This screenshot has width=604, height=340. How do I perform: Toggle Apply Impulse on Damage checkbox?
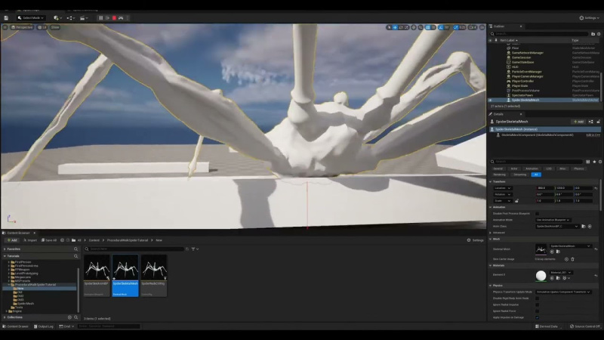pyautogui.click(x=537, y=317)
